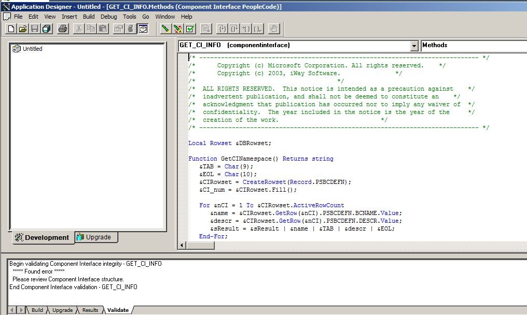
Task: Open the Methods event dropdown
Action: point(474,46)
